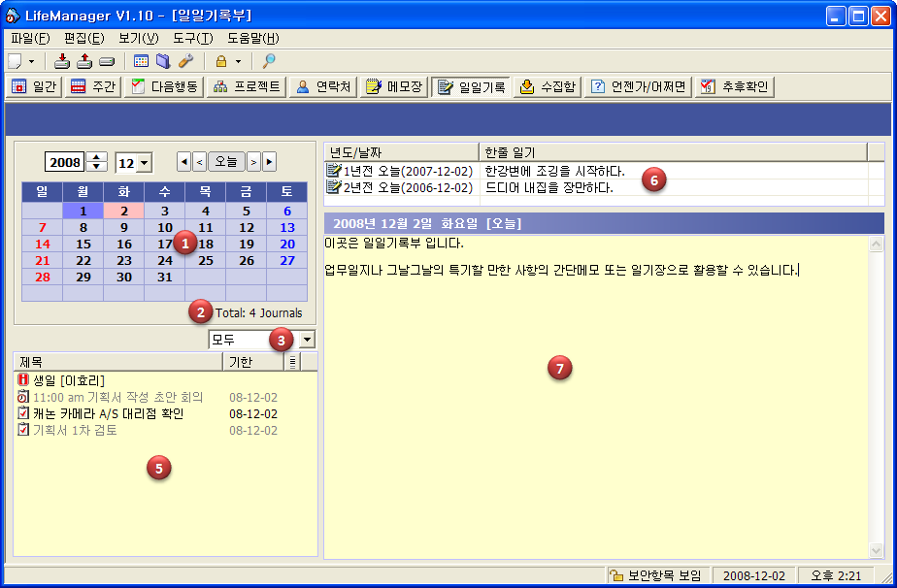Click the new item toolbar icon
The height and width of the screenshot is (588, 897).
[x=15, y=61]
